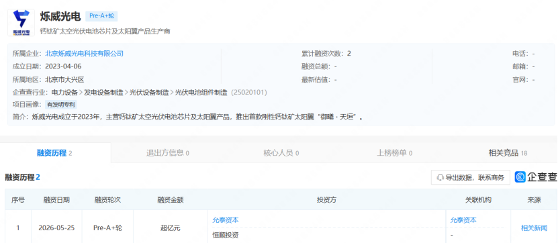Viewport: 558px width, 243px height.
Task: Click 发电设备制造 in industry breadcrumb
Action: click(103, 93)
